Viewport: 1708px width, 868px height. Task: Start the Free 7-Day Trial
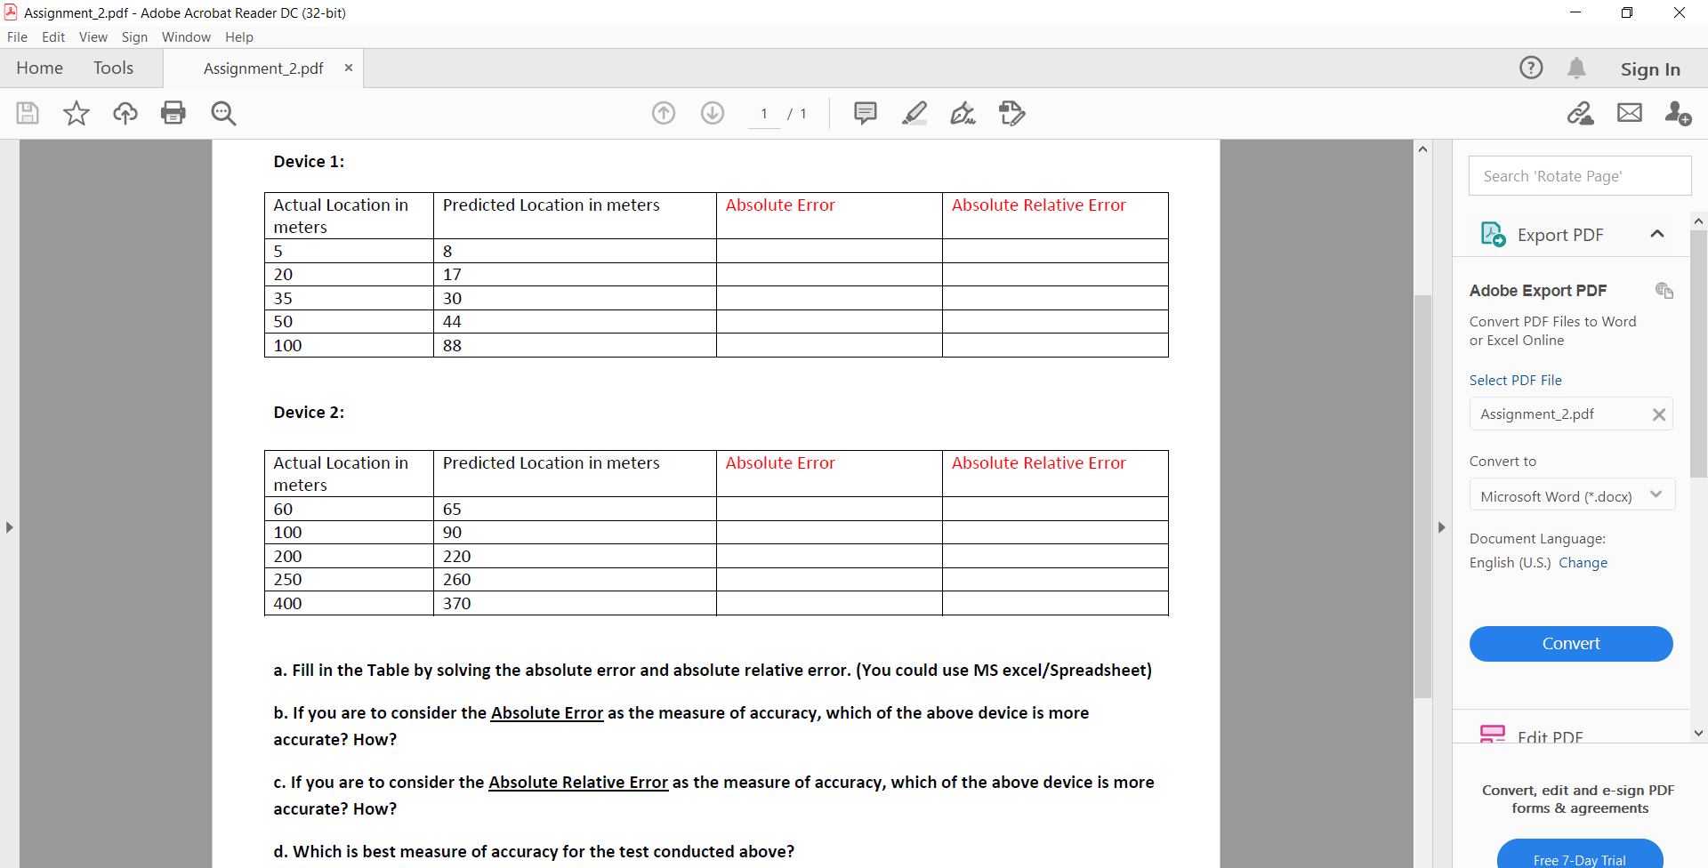(x=1580, y=859)
